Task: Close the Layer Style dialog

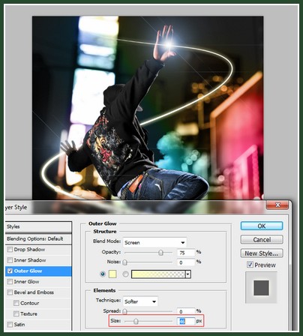Action: coord(277,205)
